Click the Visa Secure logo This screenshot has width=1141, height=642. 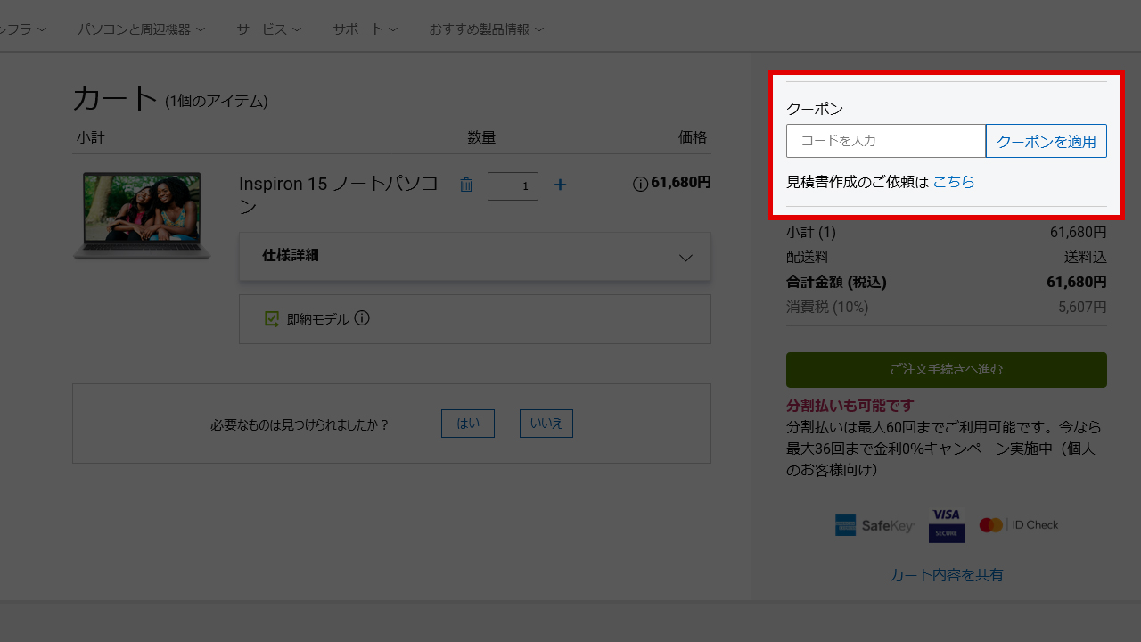(x=947, y=525)
